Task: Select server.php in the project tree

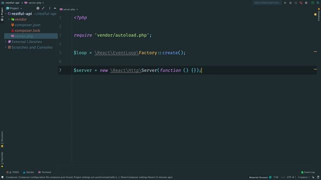Action: coord(31,36)
